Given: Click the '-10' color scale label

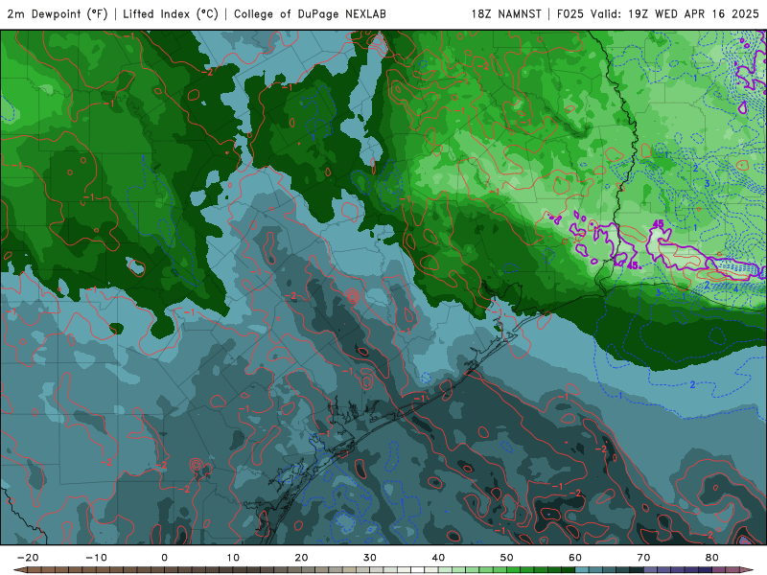Looking at the screenshot, I should (x=96, y=558).
